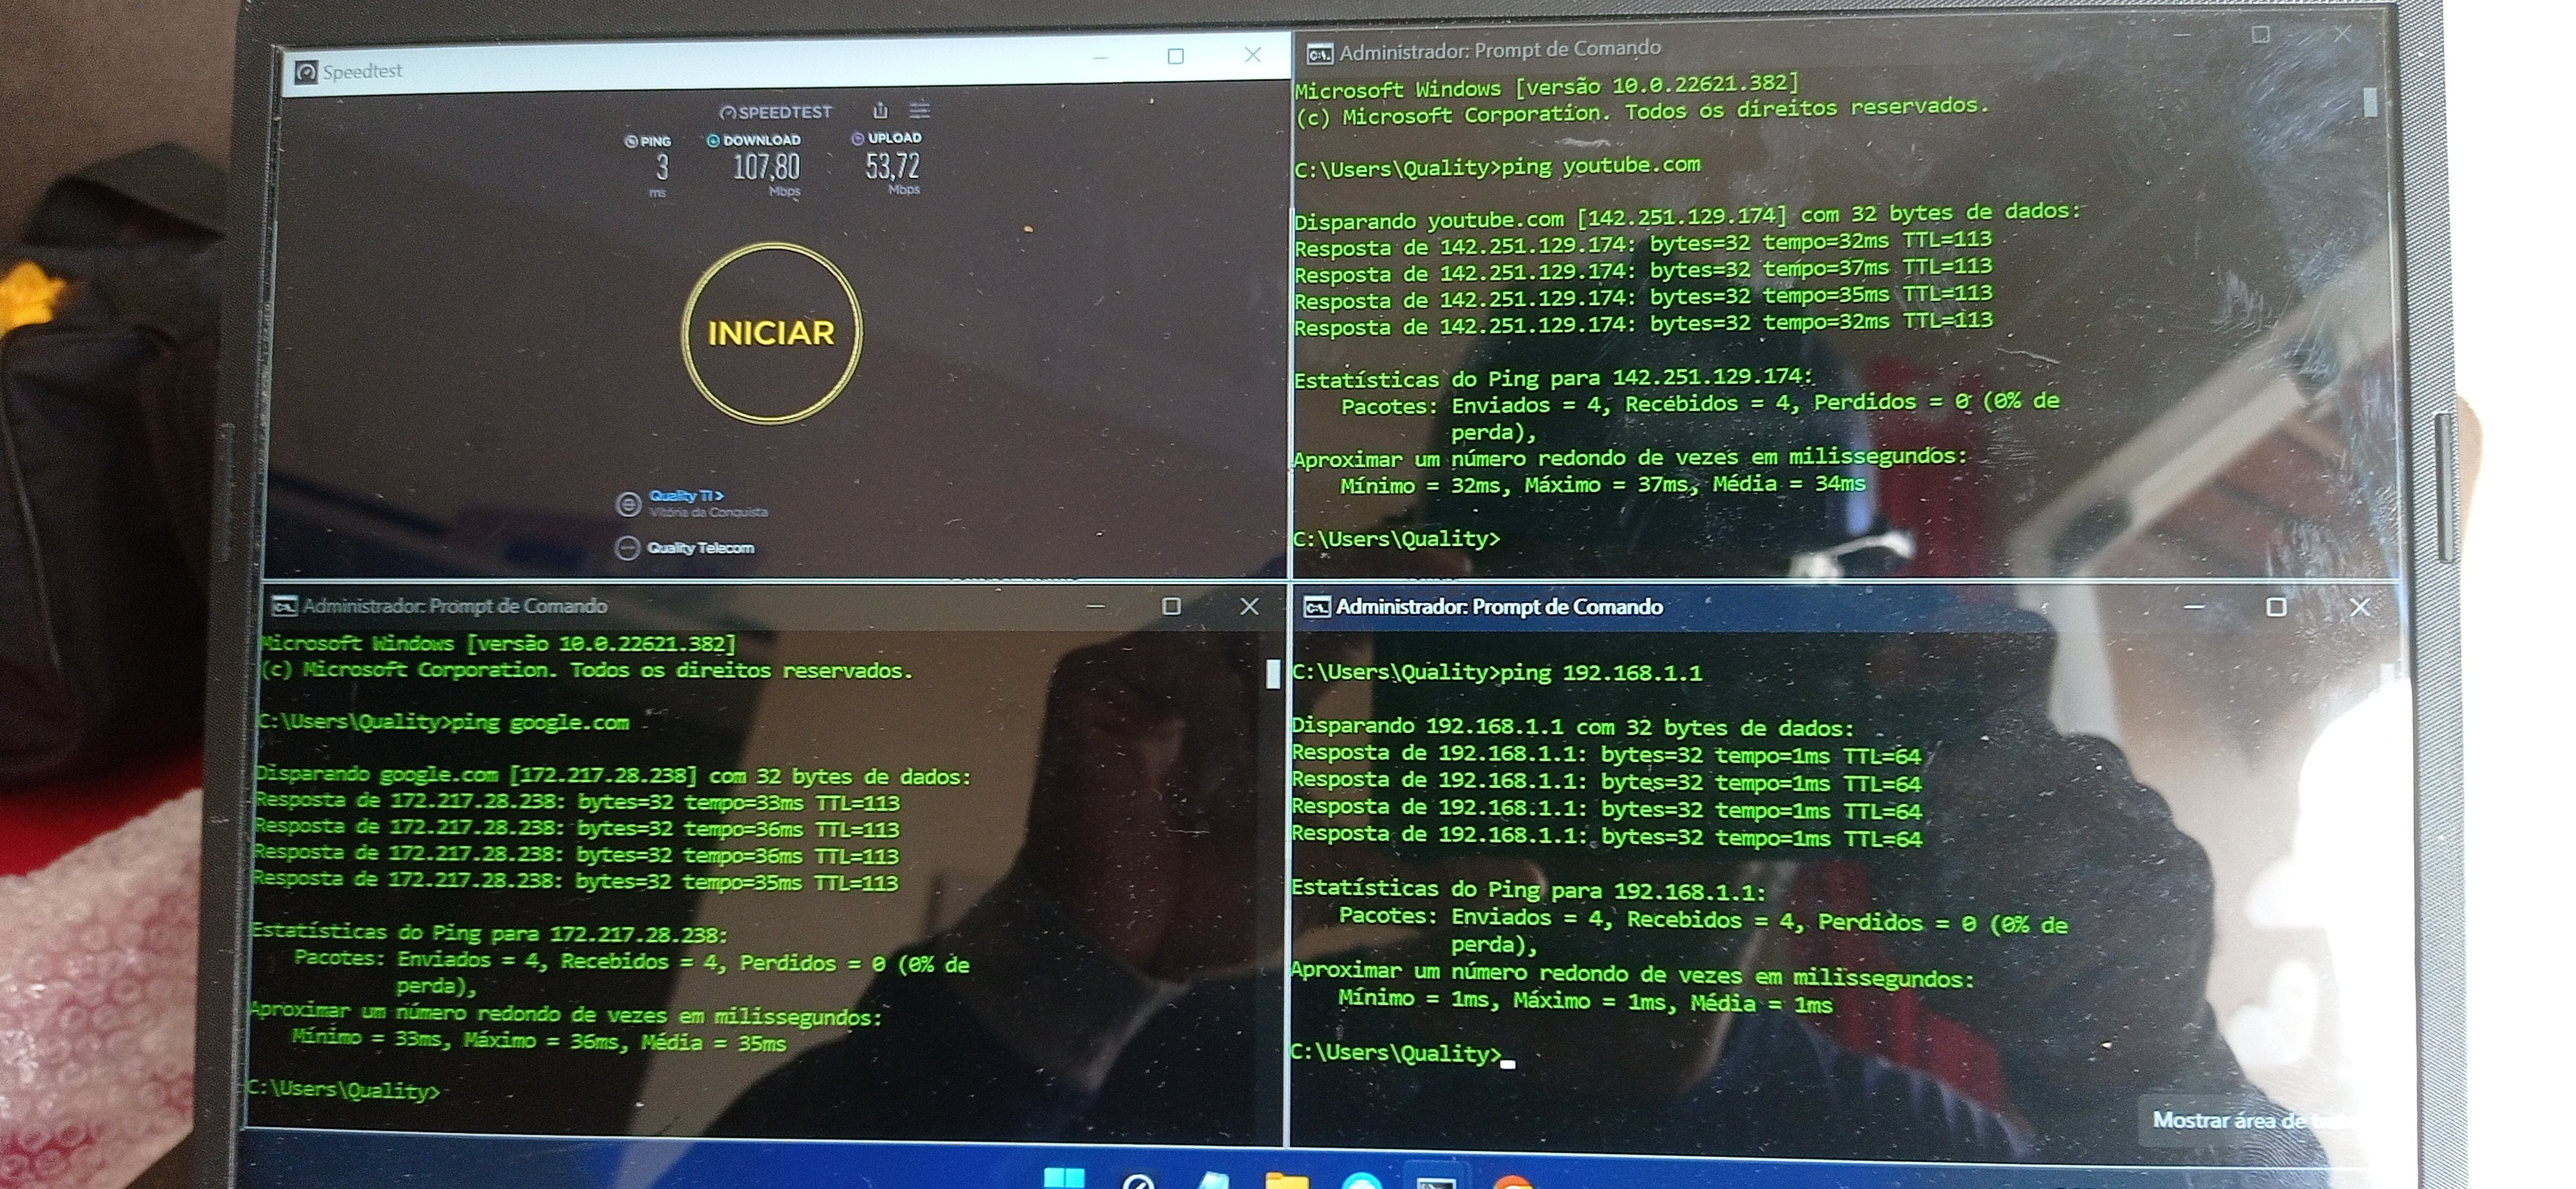The image size is (2576, 1189).
Task: Open the system menu icon of 192.168.1.1 prompt
Action: coord(1317,607)
